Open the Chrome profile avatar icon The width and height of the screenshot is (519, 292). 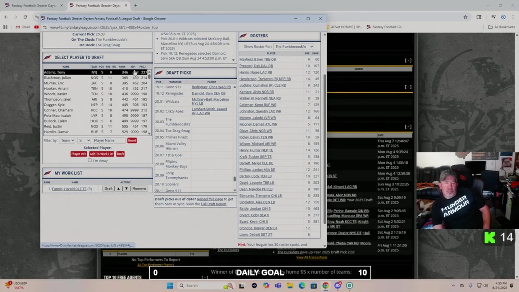[x=503, y=17]
